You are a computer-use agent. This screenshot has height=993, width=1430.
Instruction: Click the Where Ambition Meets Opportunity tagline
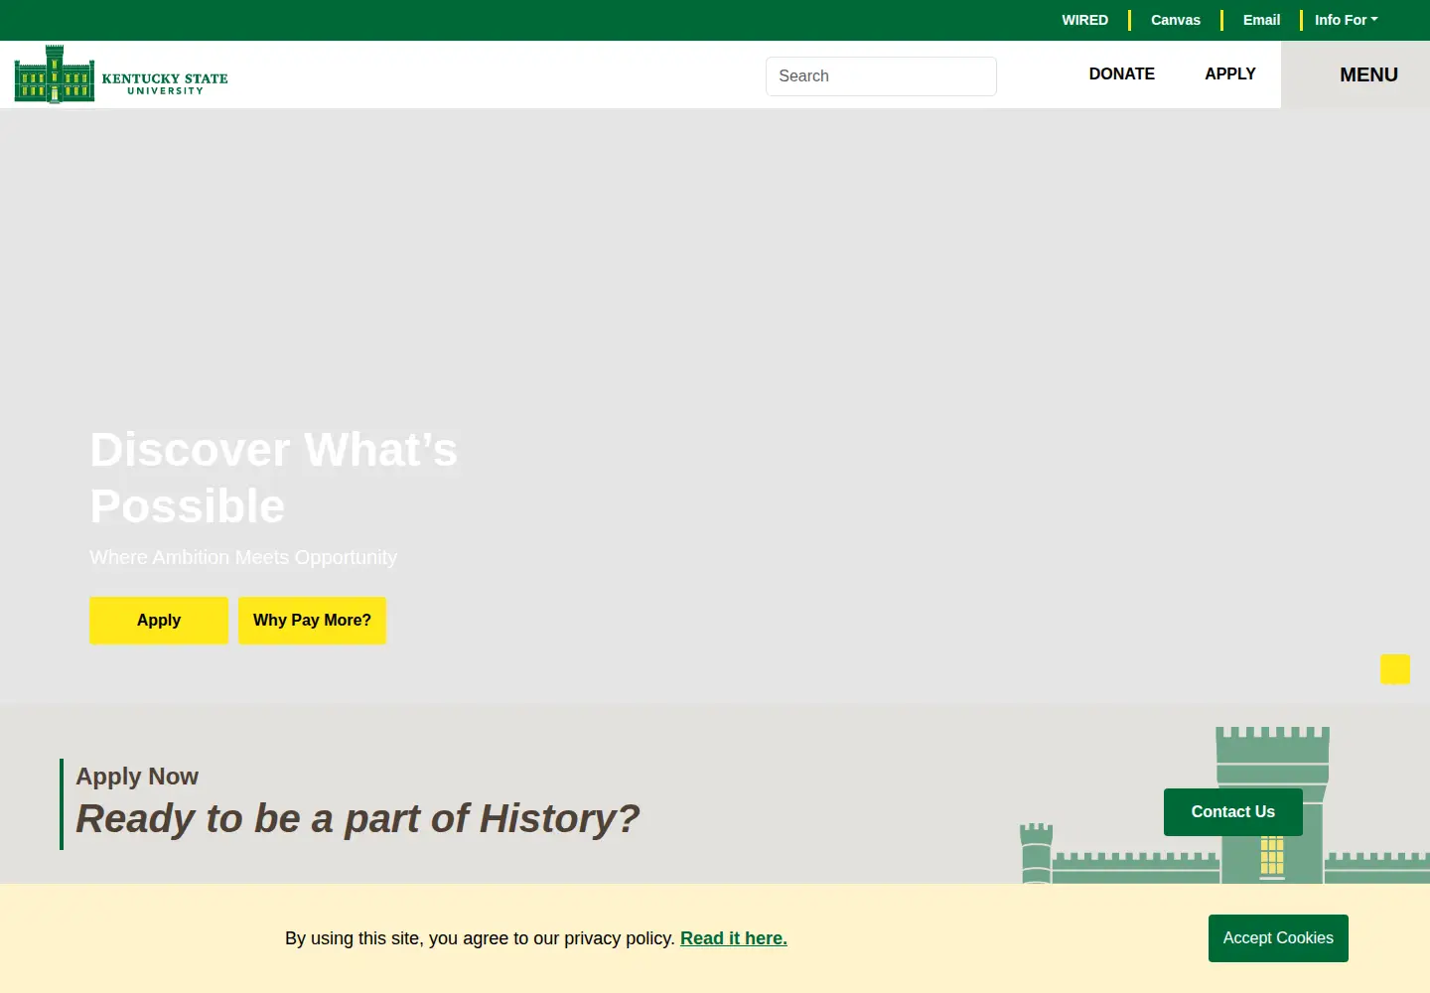pyautogui.click(x=243, y=557)
